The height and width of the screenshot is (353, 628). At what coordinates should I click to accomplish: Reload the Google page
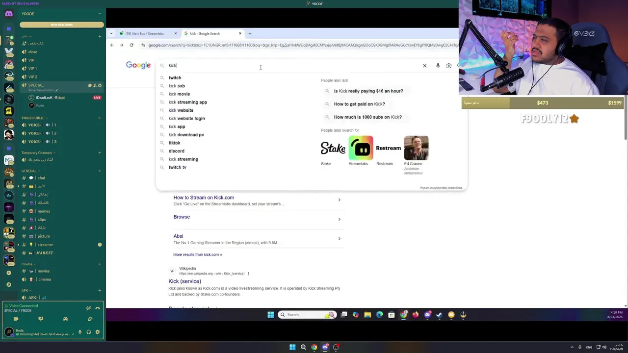131,45
